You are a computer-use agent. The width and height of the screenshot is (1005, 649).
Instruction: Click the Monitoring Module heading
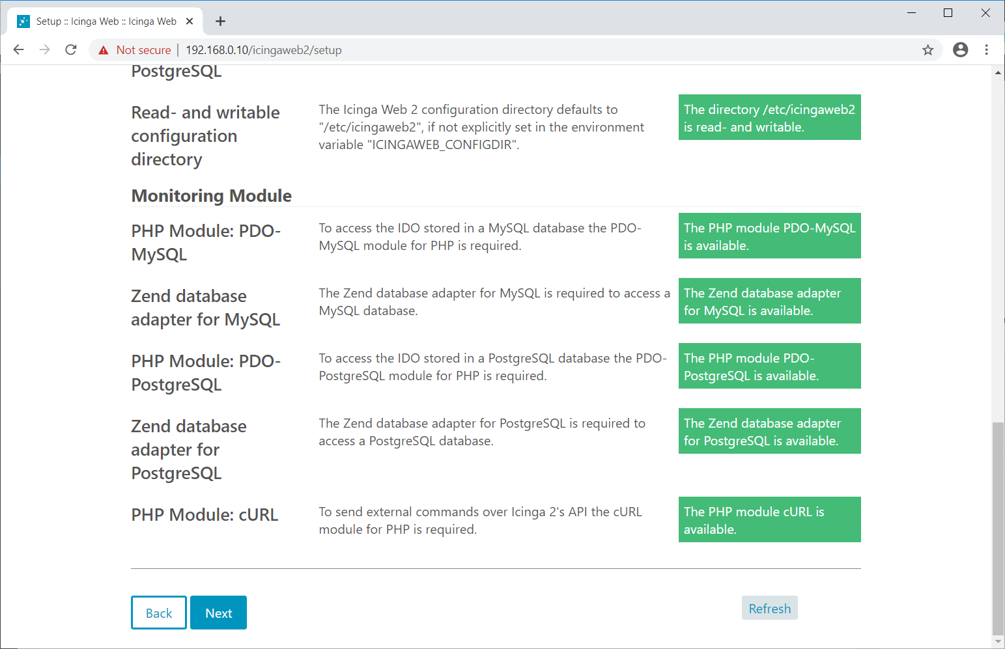(x=212, y=196)
